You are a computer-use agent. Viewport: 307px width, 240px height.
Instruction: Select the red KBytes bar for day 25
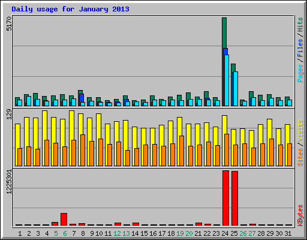pyautogui.click(x=234, y=198)
